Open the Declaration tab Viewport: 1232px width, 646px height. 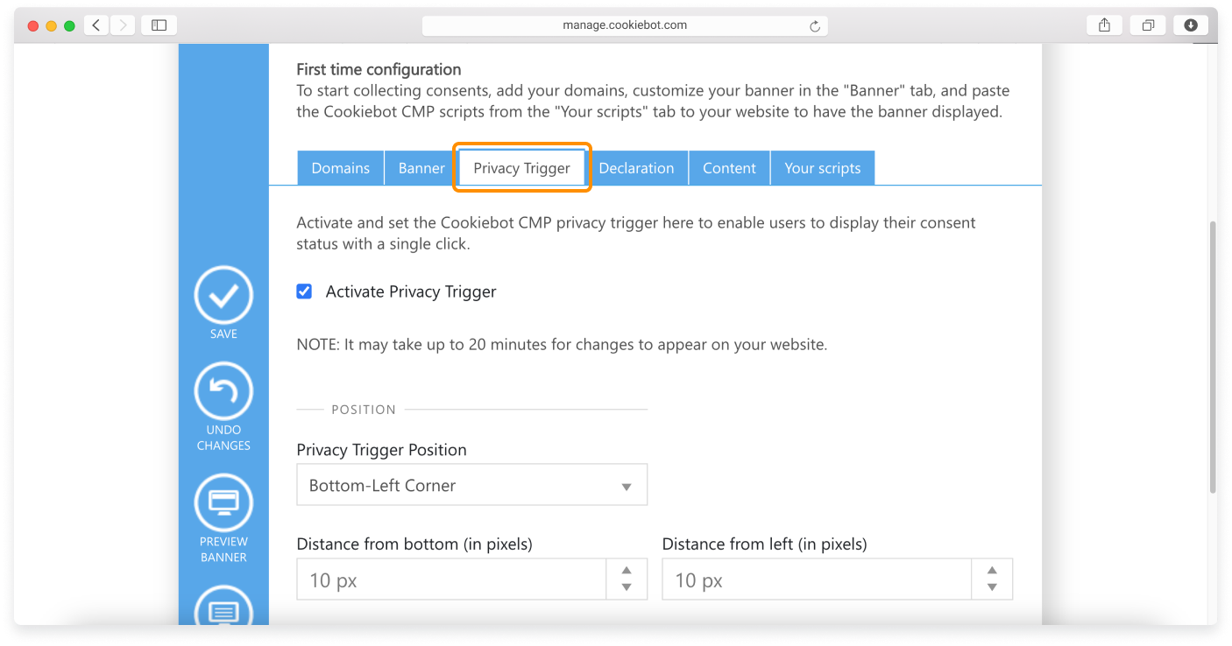coord(636,168)
